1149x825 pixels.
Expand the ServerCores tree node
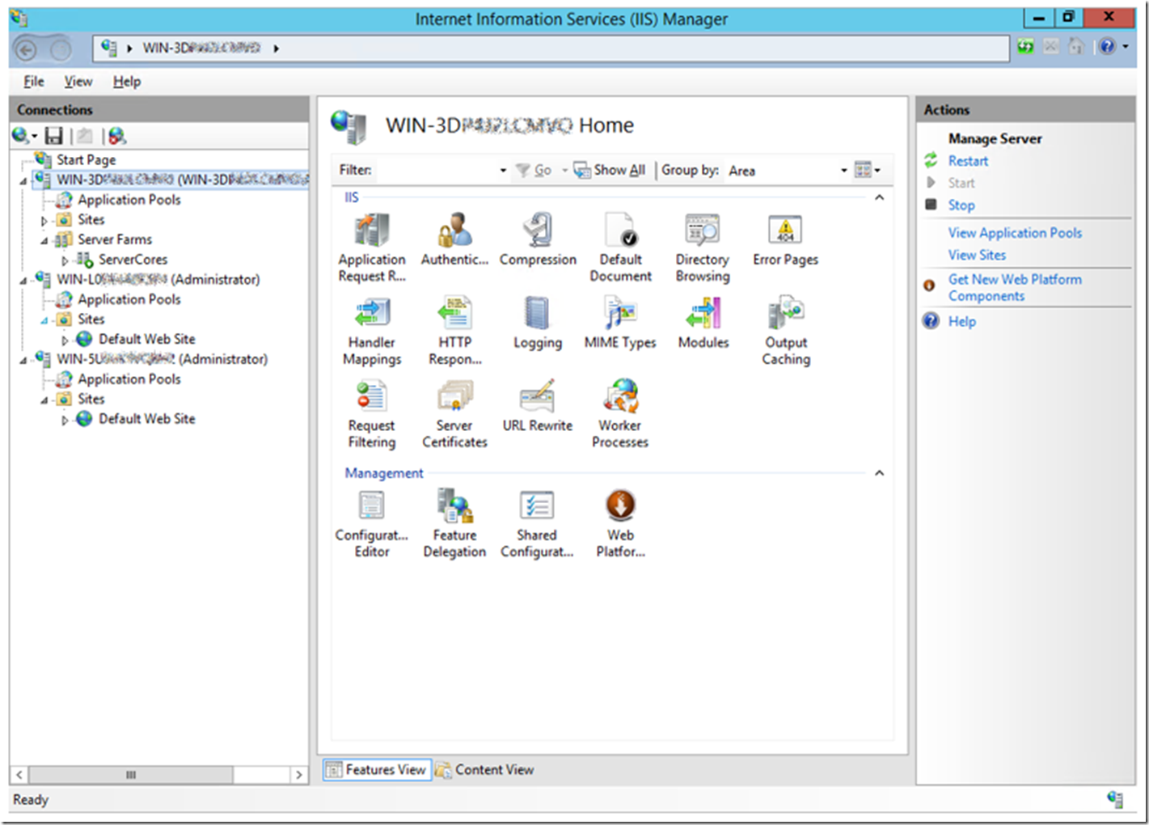65,260
